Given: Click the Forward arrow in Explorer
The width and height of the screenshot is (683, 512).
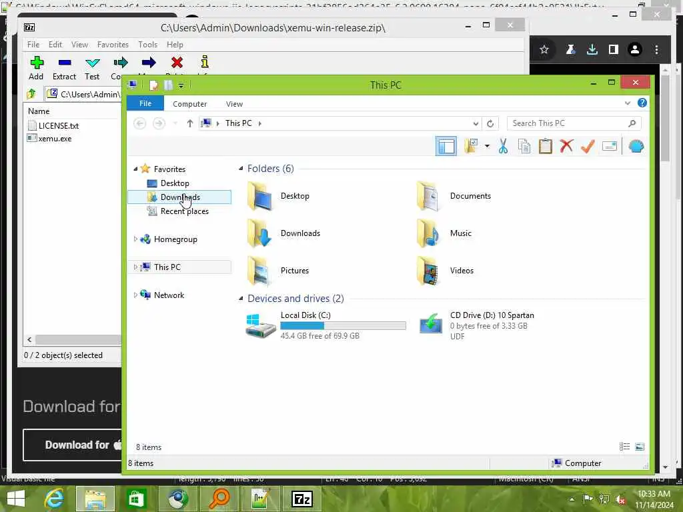Looking at the screenshot, I should point(159,123).
